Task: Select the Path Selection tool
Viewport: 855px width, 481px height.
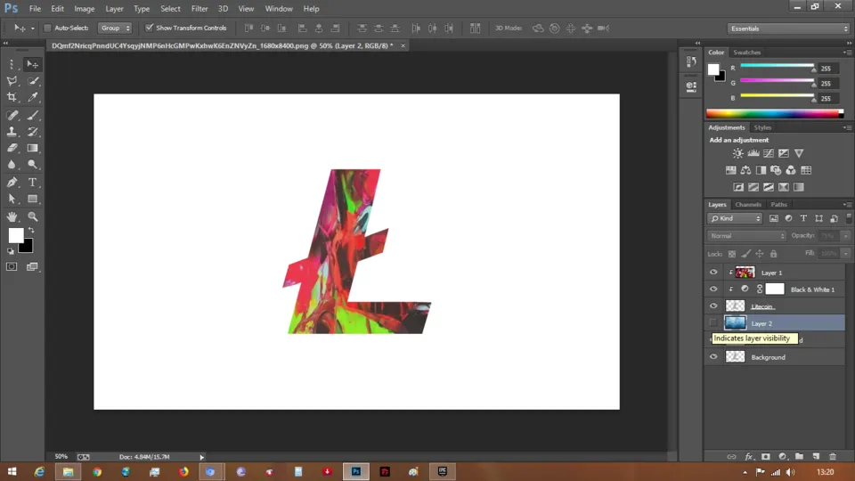Action: coord(12,199)
